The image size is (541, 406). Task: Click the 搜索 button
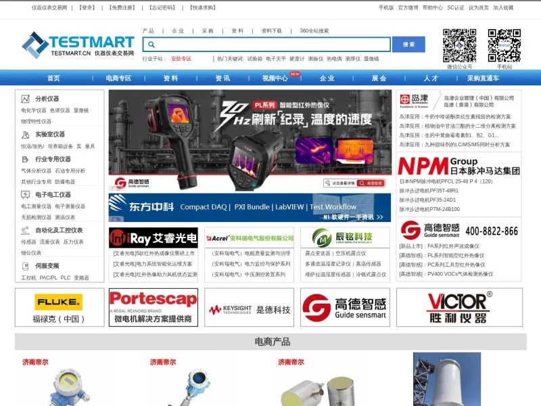pos(409,45)
